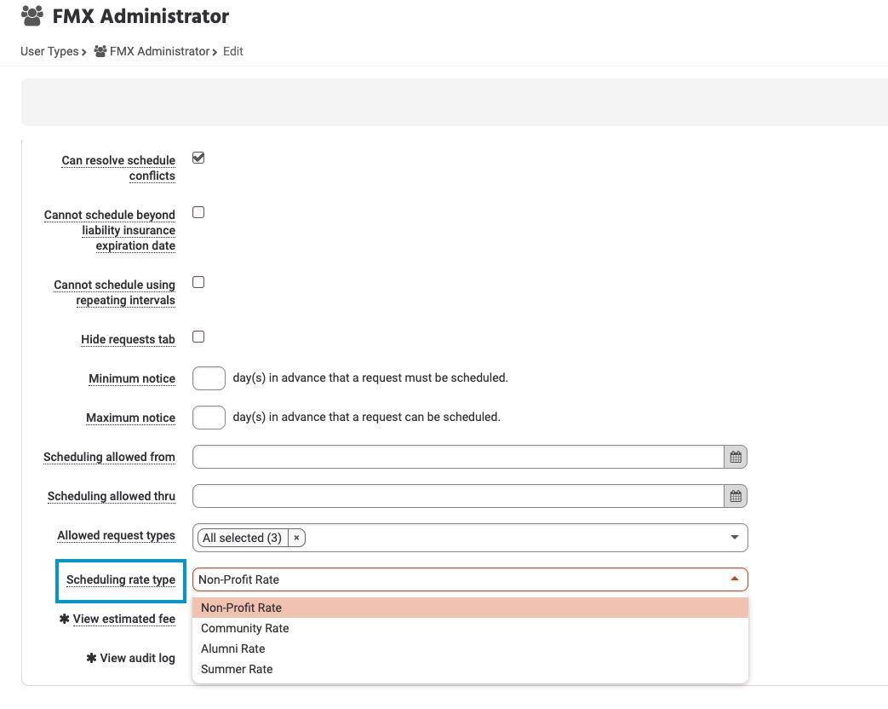Enable Cannot schedule beyond liability insurance expiration date
Viewport: 888px width, 709px height.
click(198, 212)
